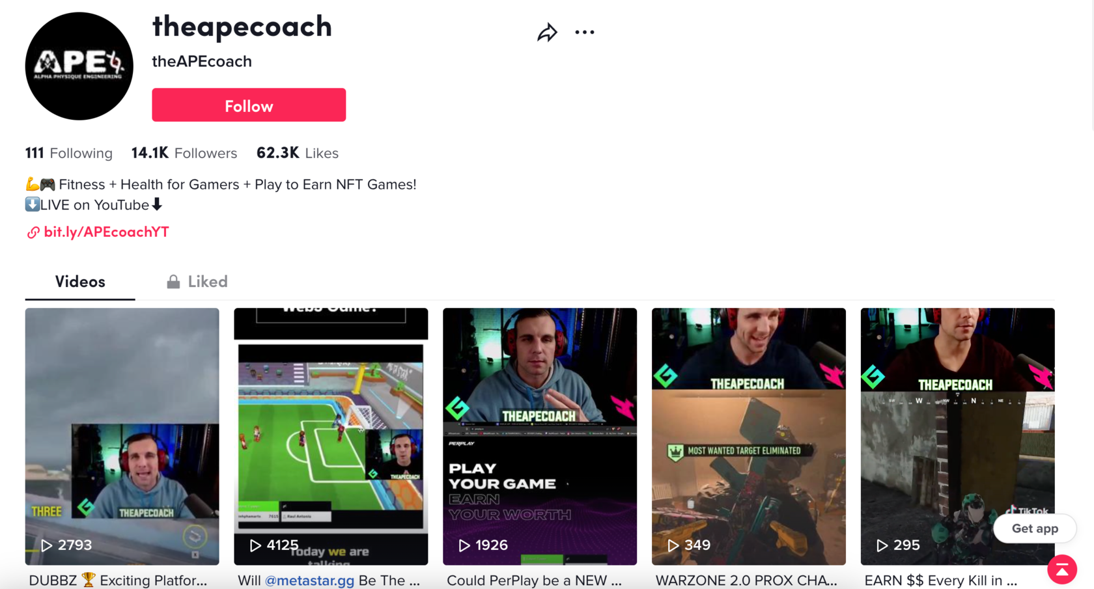Viewport: 1094px width, 589px height.
Task: Click the @metastar.gg mention link
Action: click(309, 580)
